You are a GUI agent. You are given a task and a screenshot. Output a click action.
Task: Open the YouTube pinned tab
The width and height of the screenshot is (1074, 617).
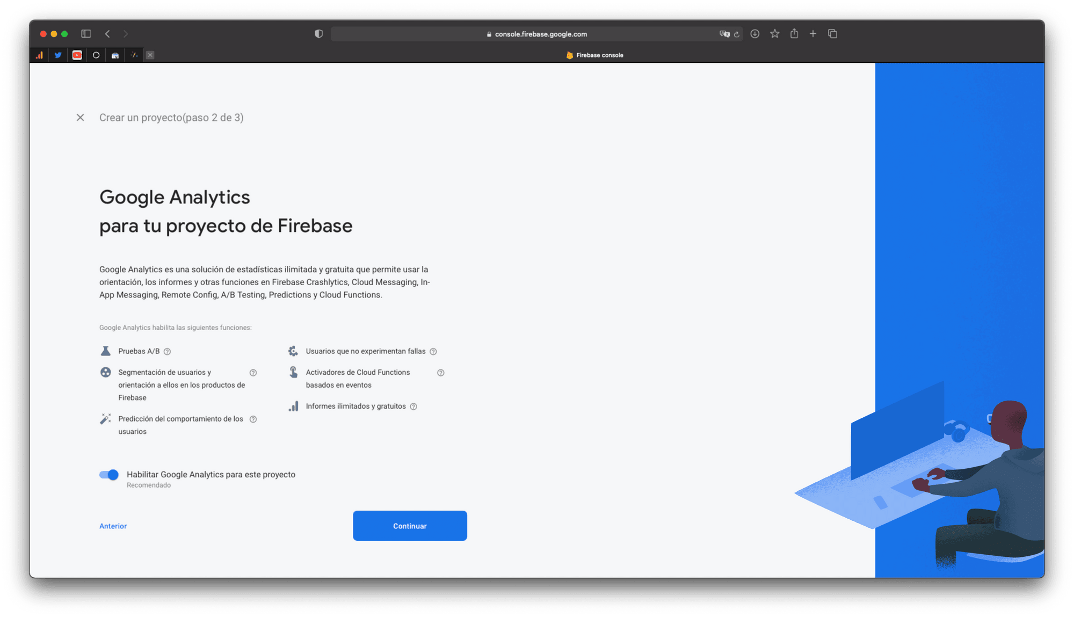coord(77,55)
